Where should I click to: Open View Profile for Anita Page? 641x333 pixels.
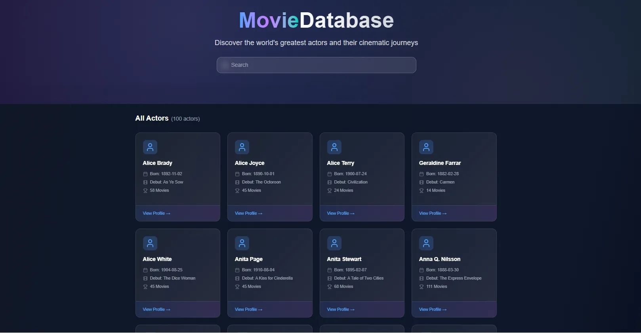248,309
